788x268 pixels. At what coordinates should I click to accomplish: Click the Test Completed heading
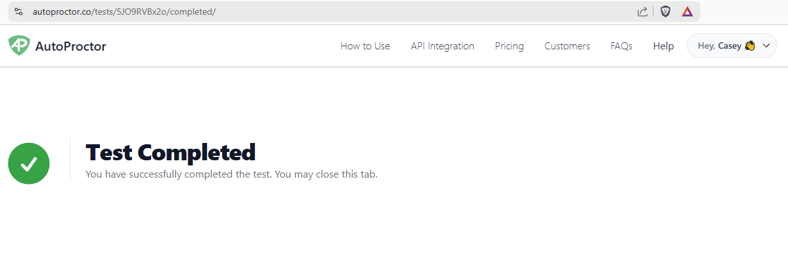[x=170, y=153]
